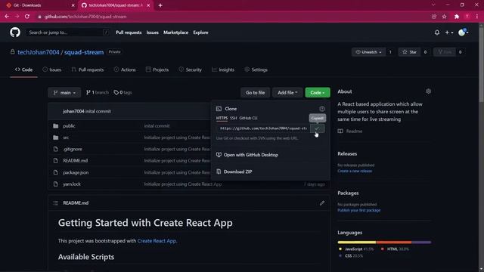
Task: Click the public folder icon
Action: 55,126
